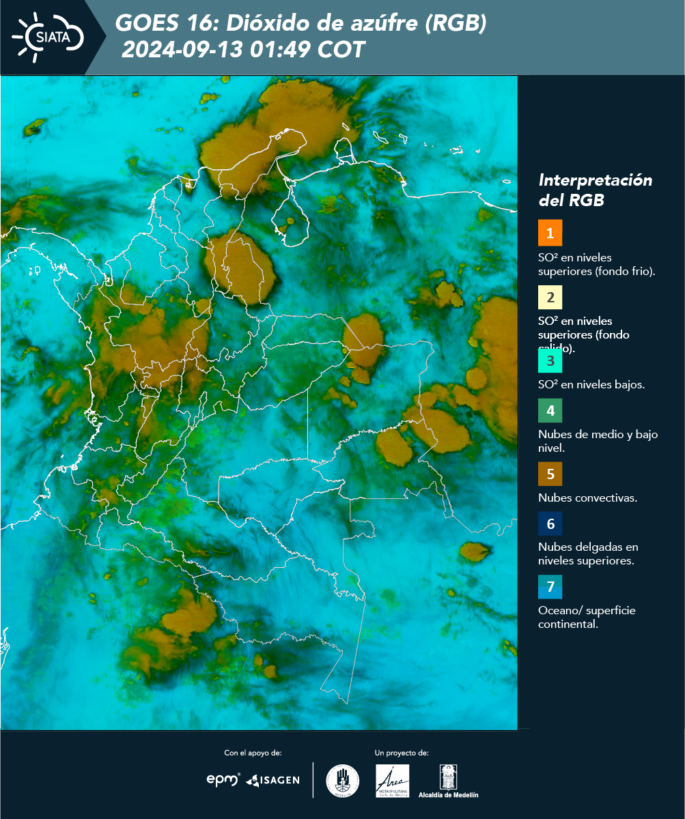The width and height of the screenshot is (685, 819).
Task: Click the ISAGEN logo in the footer
Action: click(272, 780)
